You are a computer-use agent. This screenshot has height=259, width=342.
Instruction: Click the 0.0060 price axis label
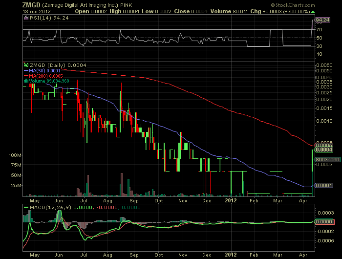324,65
